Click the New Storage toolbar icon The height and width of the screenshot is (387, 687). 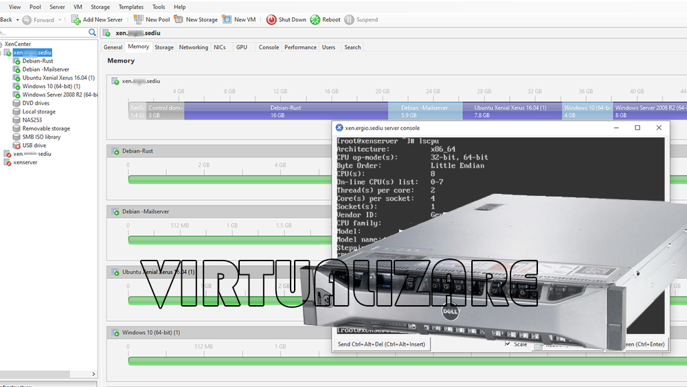click(x=179, y=19)
